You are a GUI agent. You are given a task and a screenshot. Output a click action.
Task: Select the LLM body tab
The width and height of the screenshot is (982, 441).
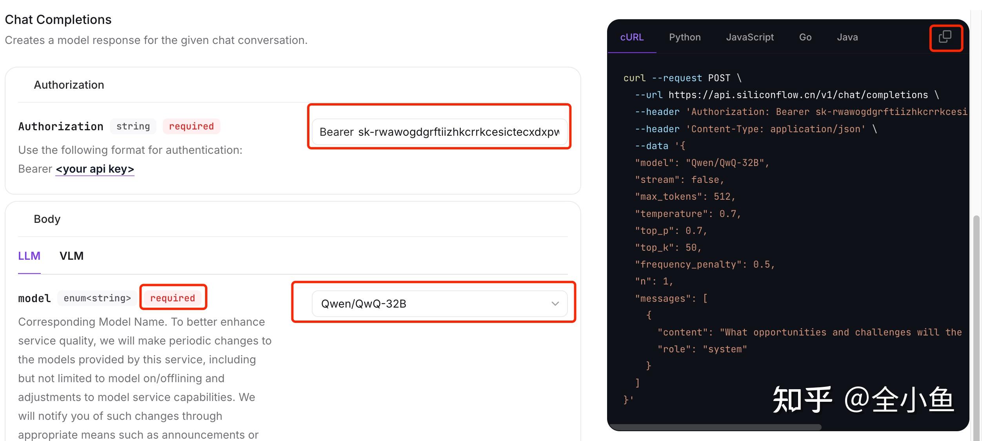(29, 256)
